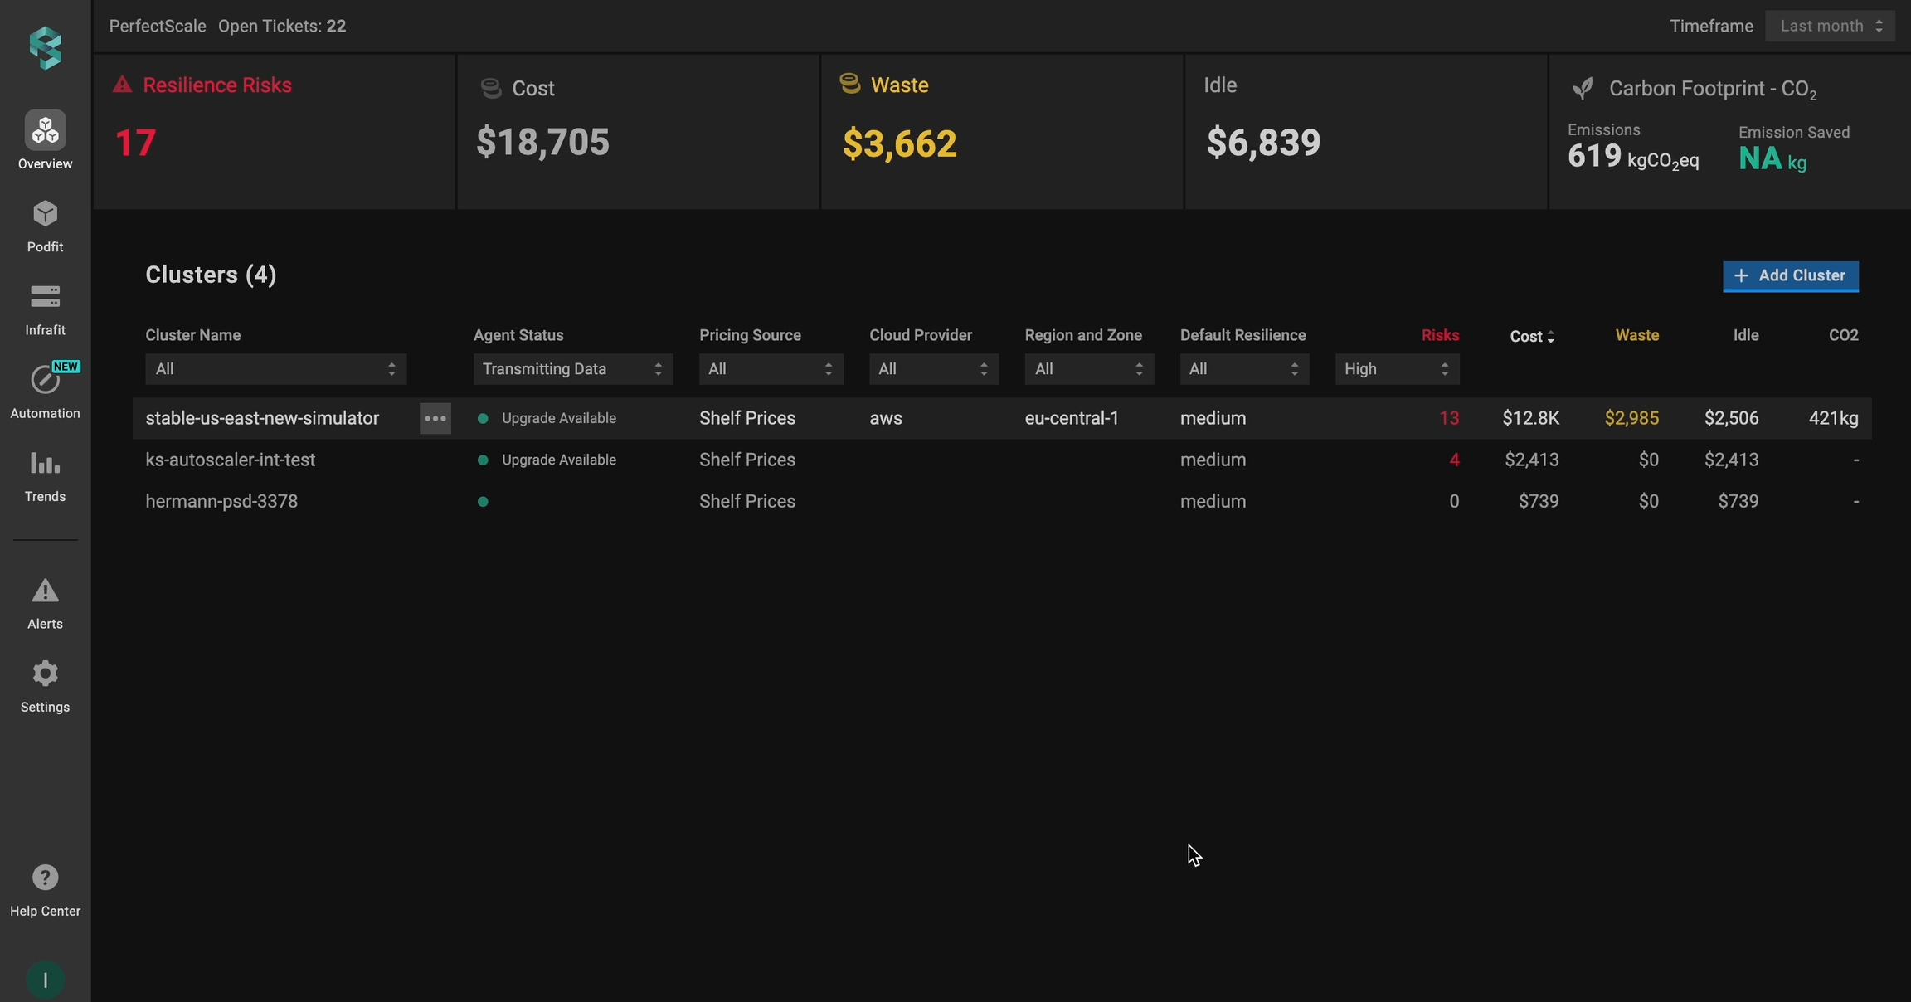Open the Risks High filter dropdown
The image size is (1911, 1002).
pos(1397,369)
